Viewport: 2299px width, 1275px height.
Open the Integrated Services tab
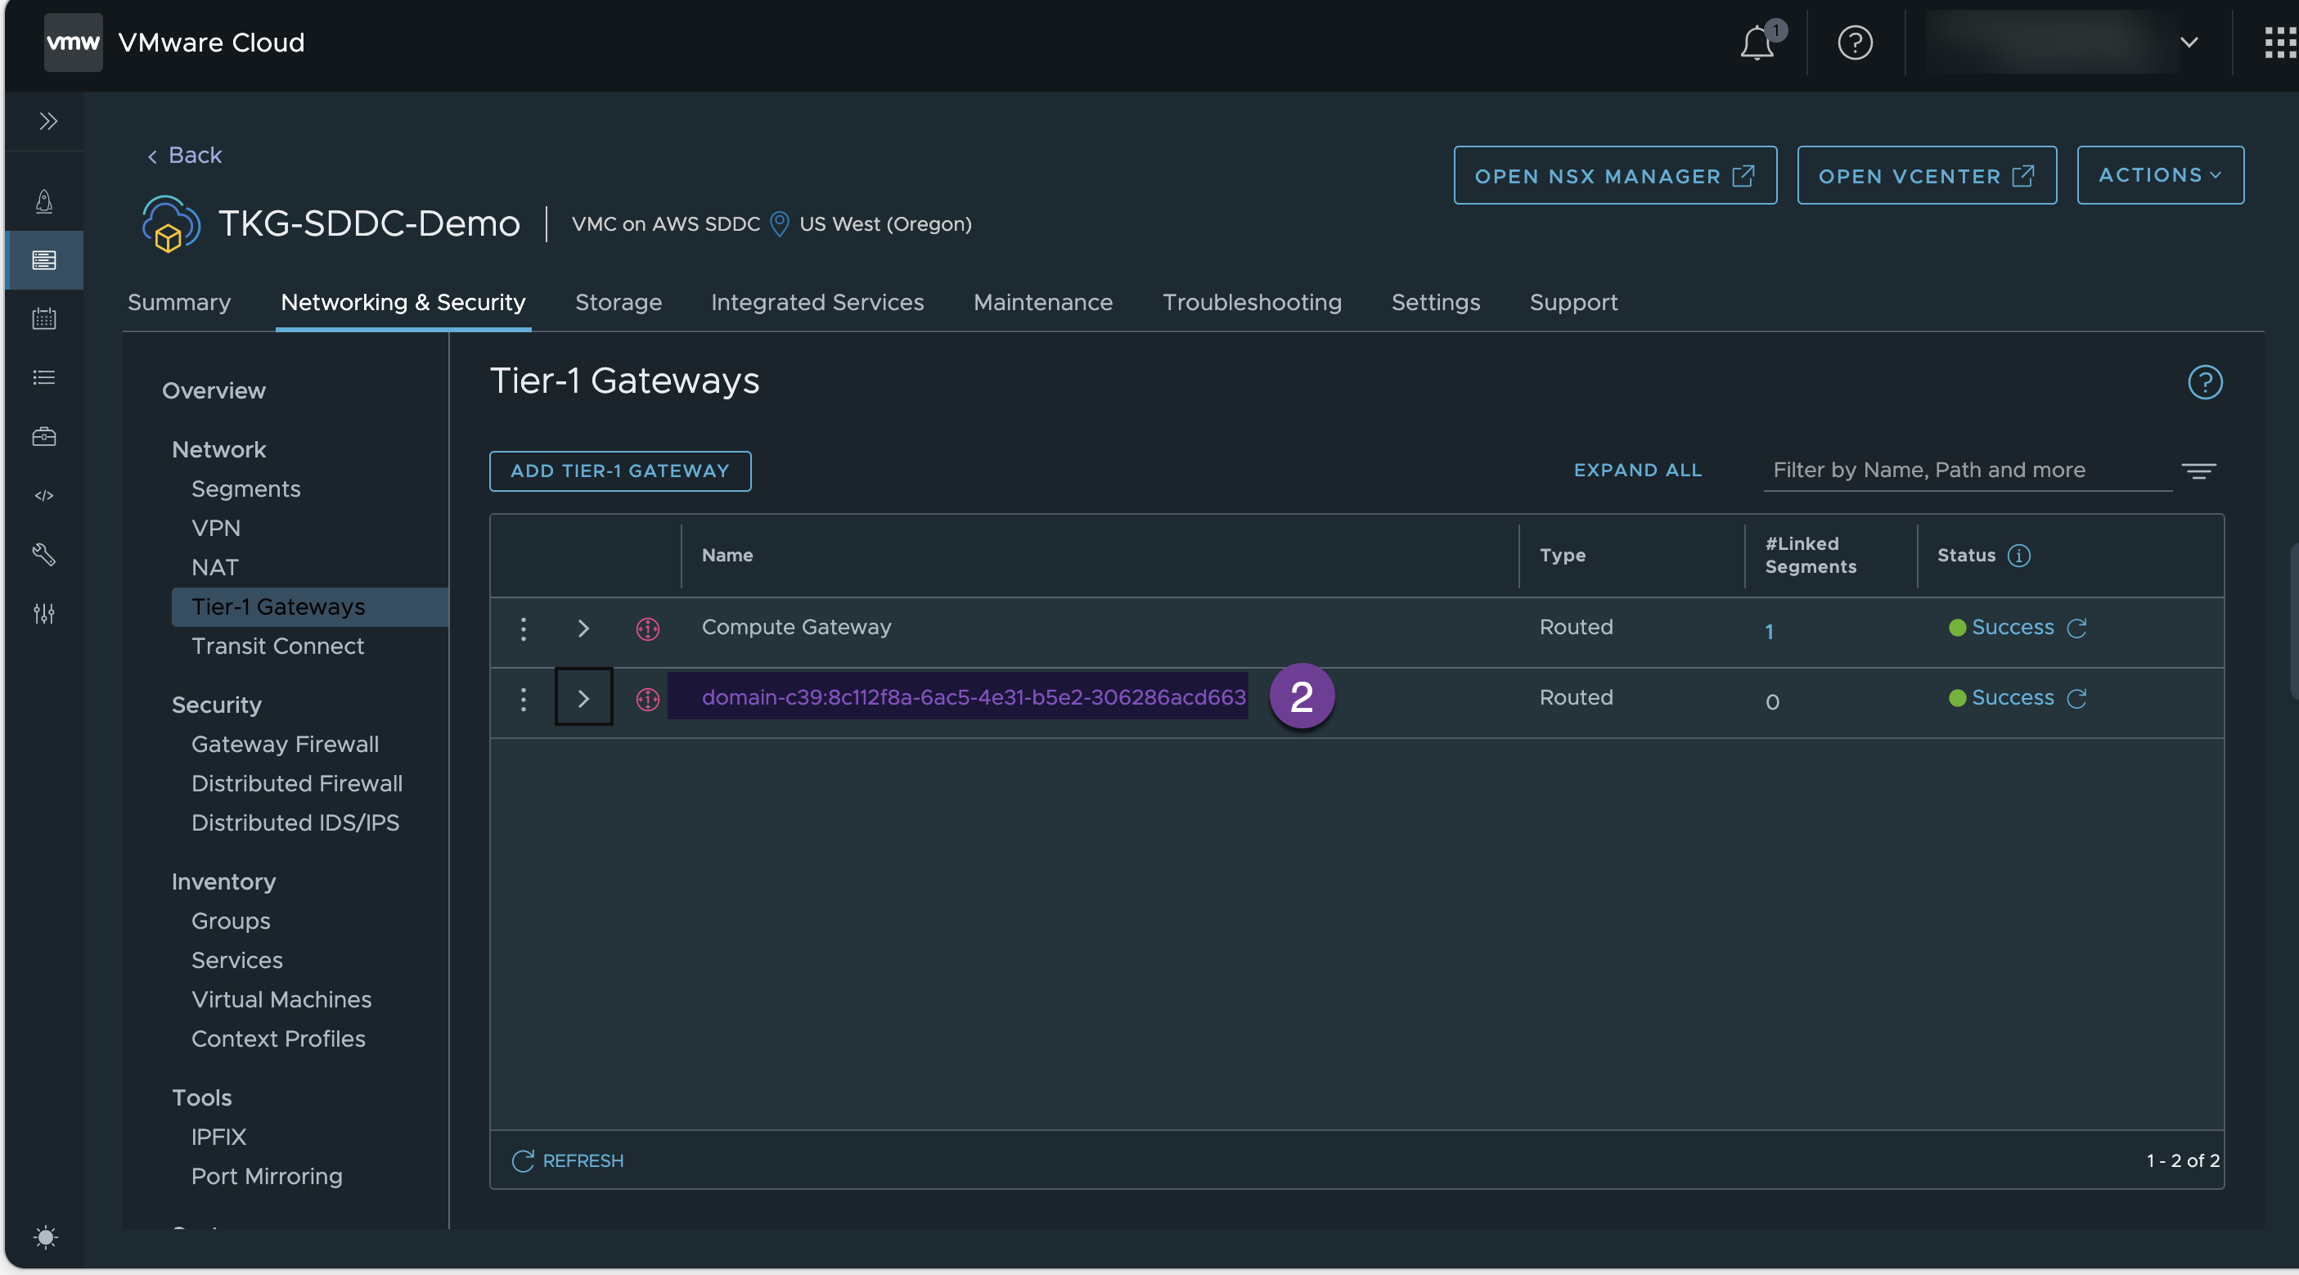(x=817, y=302)
